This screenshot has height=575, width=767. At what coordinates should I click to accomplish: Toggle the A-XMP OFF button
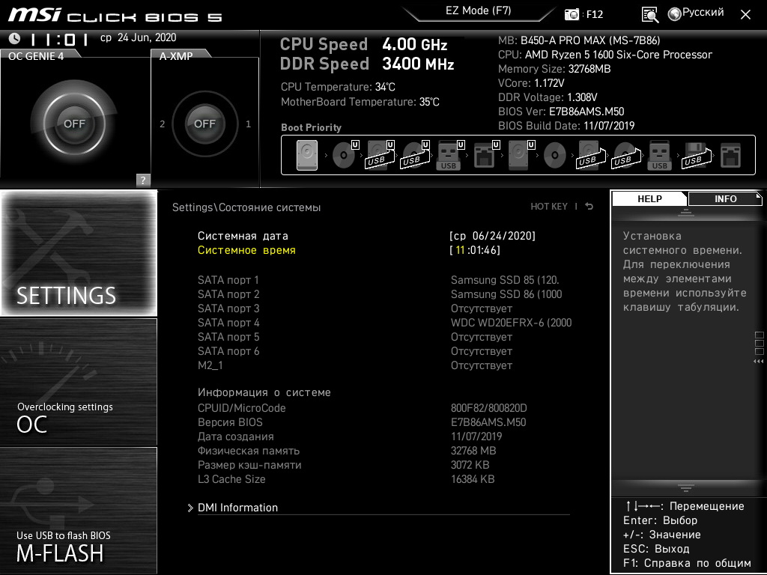(x=205, y=124)
